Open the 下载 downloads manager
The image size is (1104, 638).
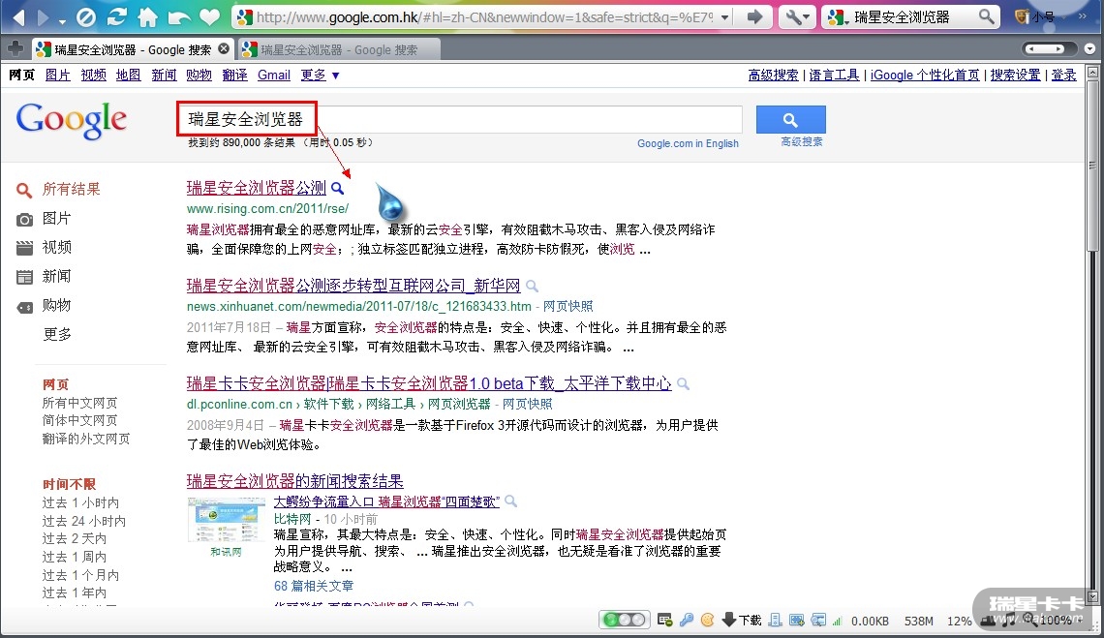(742, 620)
